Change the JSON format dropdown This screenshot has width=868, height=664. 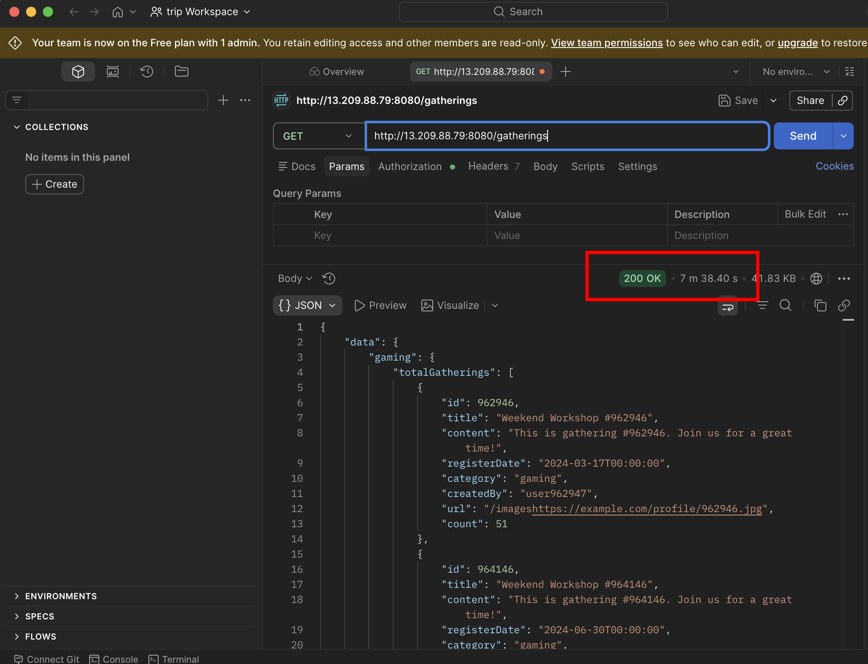click(x=307, y=305)
